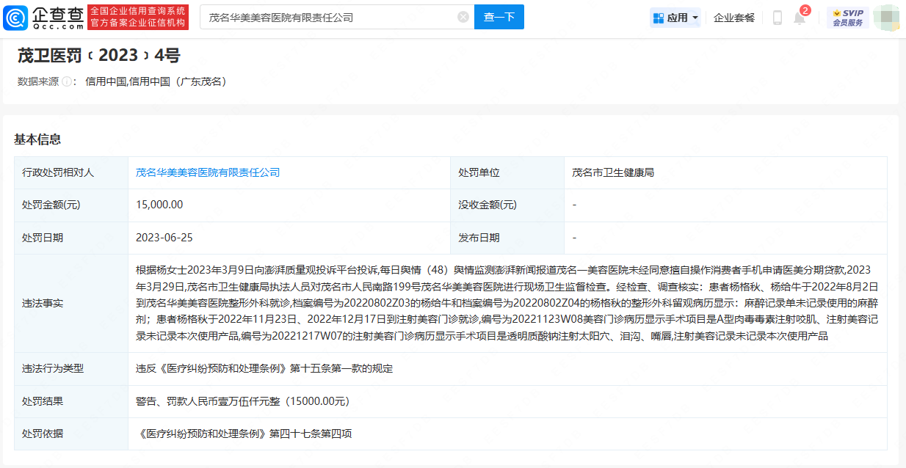Select the 处罚金额(元) label cell
Screen dimensions: 906x468
71,205
